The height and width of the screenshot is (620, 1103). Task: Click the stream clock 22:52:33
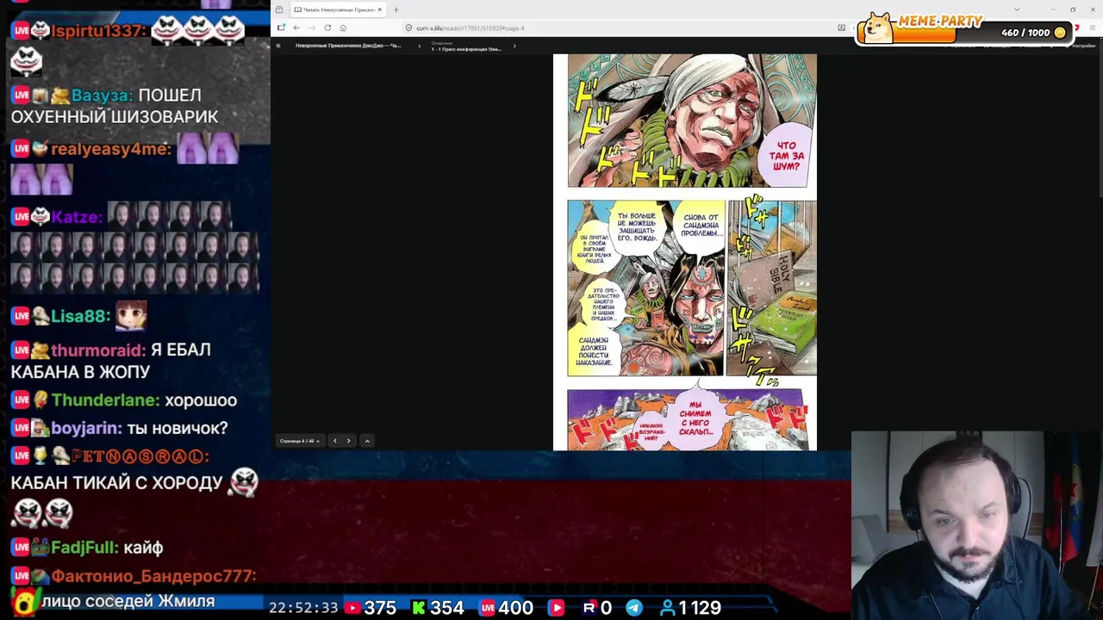[303, 608]
